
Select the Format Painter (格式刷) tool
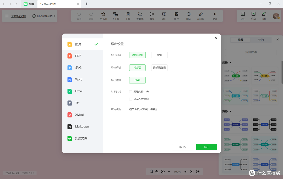(103, 16)
